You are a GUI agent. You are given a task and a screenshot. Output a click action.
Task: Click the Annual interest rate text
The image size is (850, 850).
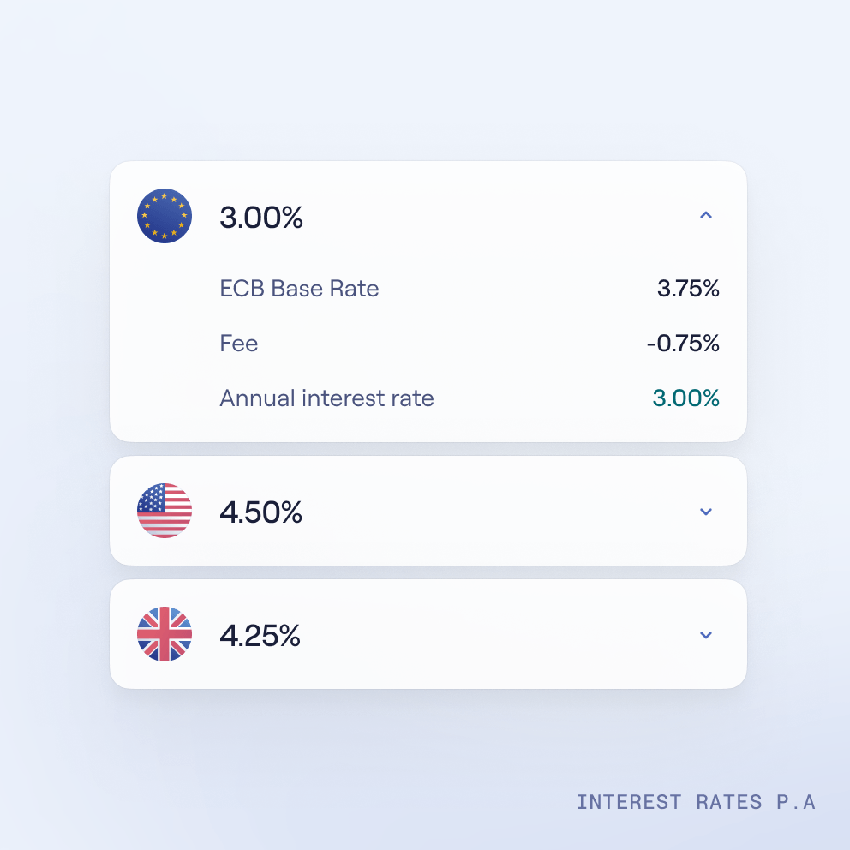(x=326, y=398)
